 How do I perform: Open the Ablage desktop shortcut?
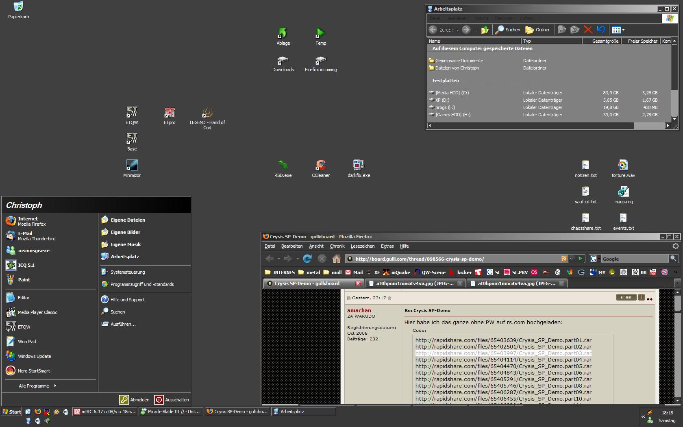[x=283, y=36]
